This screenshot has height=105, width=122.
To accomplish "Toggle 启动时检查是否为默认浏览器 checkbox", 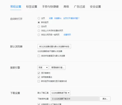I will point(39,56).
